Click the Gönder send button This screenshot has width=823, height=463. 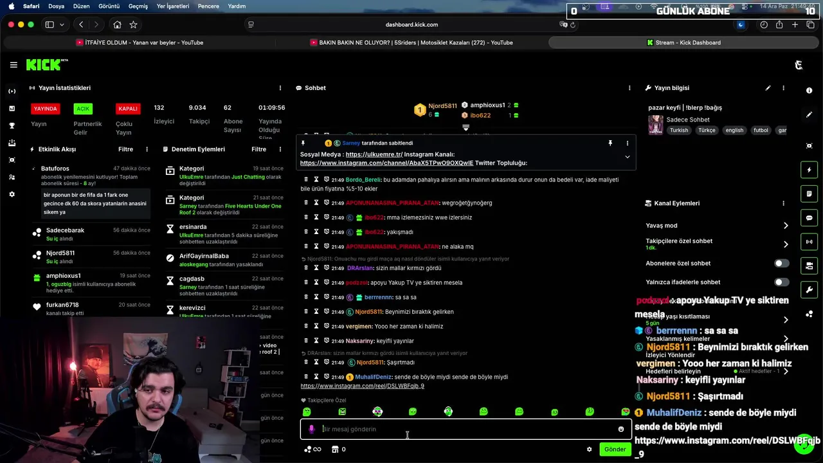615,449
